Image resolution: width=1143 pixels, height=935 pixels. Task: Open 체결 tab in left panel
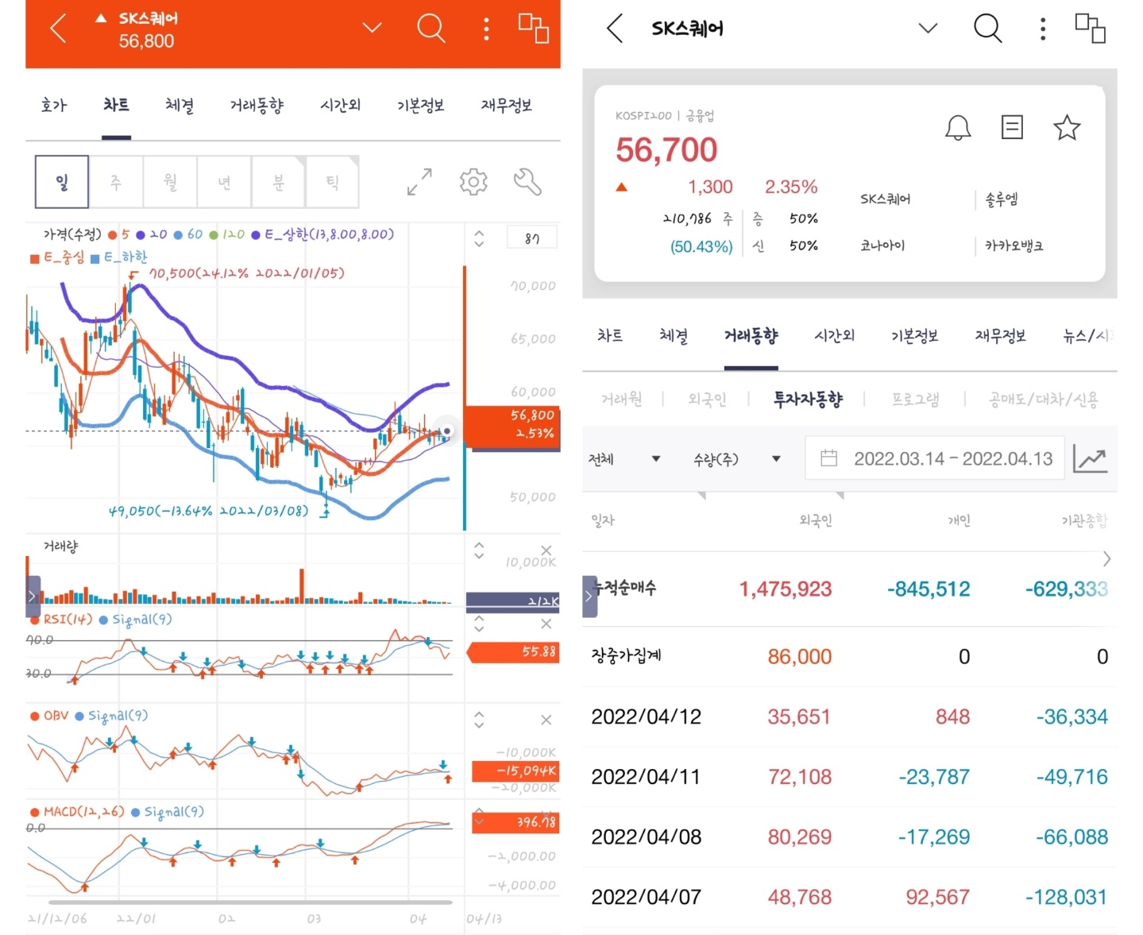[180, 106]
